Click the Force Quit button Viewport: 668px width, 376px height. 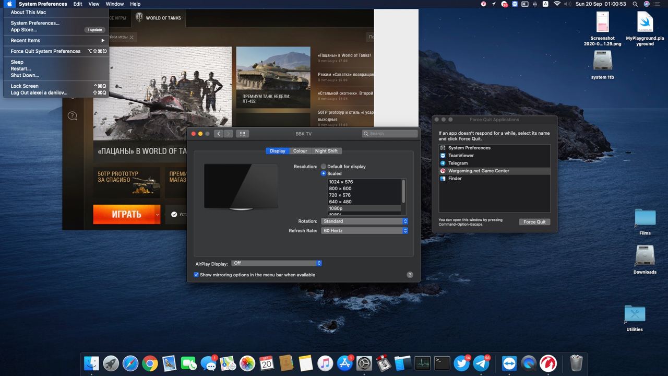point(534,222)
